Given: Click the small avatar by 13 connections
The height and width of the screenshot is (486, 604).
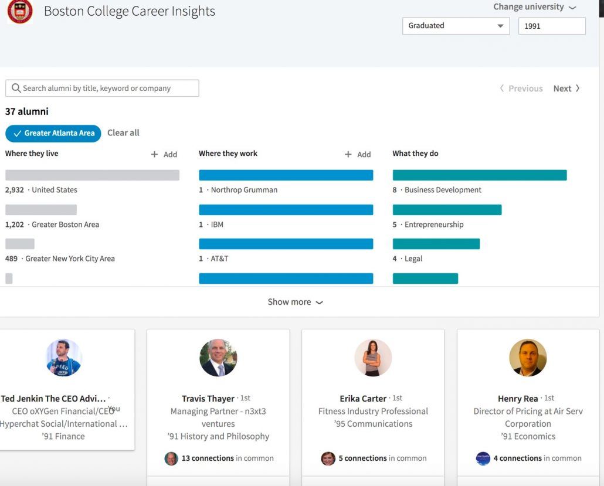Looking at the screenshot, I should tap(171, 458).
